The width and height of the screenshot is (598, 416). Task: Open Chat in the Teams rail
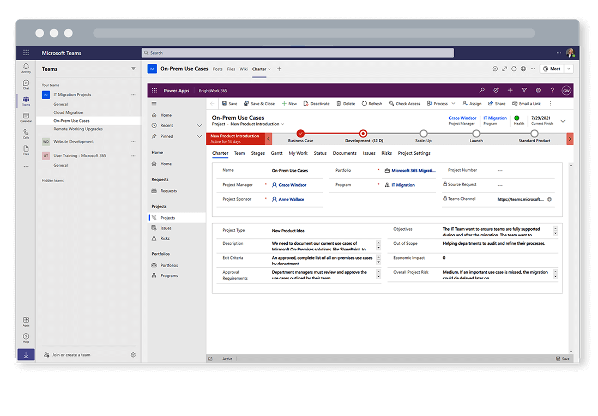pos(26,85)
